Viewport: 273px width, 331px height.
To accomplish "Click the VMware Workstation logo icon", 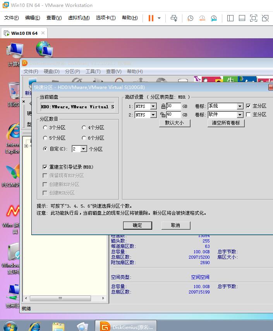I will 5,5.
